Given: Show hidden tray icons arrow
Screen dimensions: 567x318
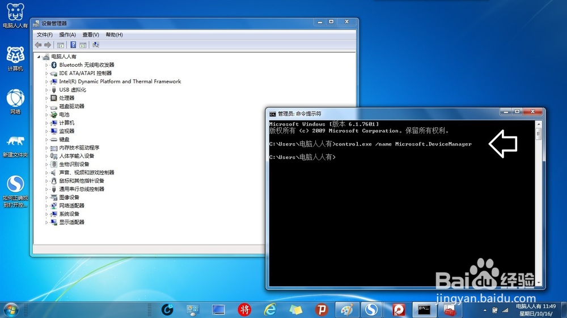Looking at the screenshot, I should (x=485, y=310).
